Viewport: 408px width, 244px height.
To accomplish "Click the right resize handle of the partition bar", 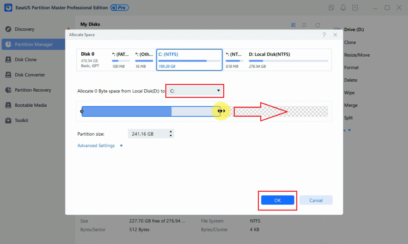I will 221,111.
